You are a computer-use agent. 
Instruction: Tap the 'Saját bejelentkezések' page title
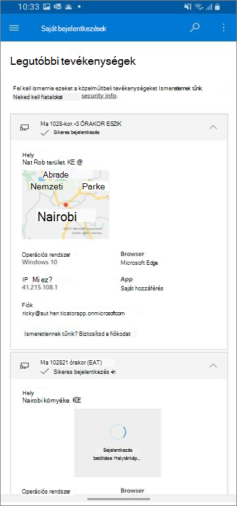coord(74,29)
